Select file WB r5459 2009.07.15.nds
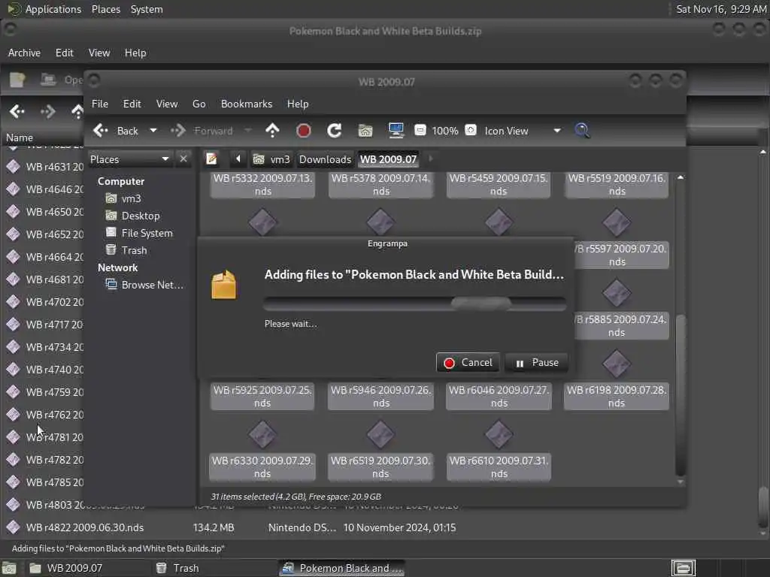Viewport: 770px width, 577px height. 499,185
